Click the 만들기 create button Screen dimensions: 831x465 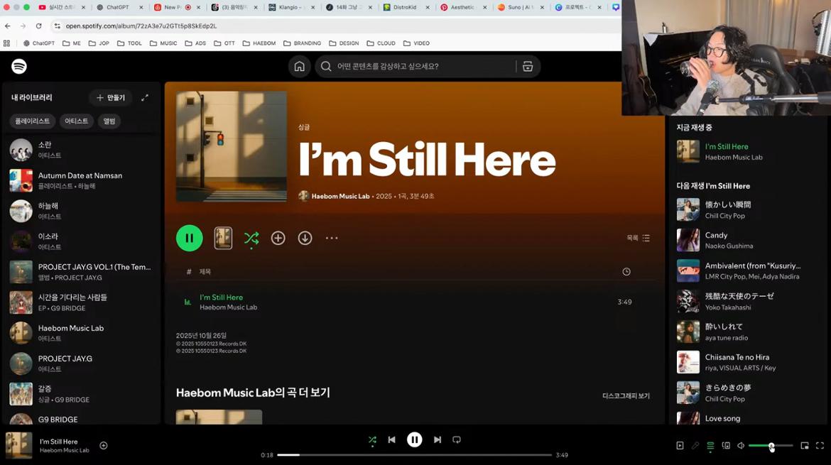110,98
